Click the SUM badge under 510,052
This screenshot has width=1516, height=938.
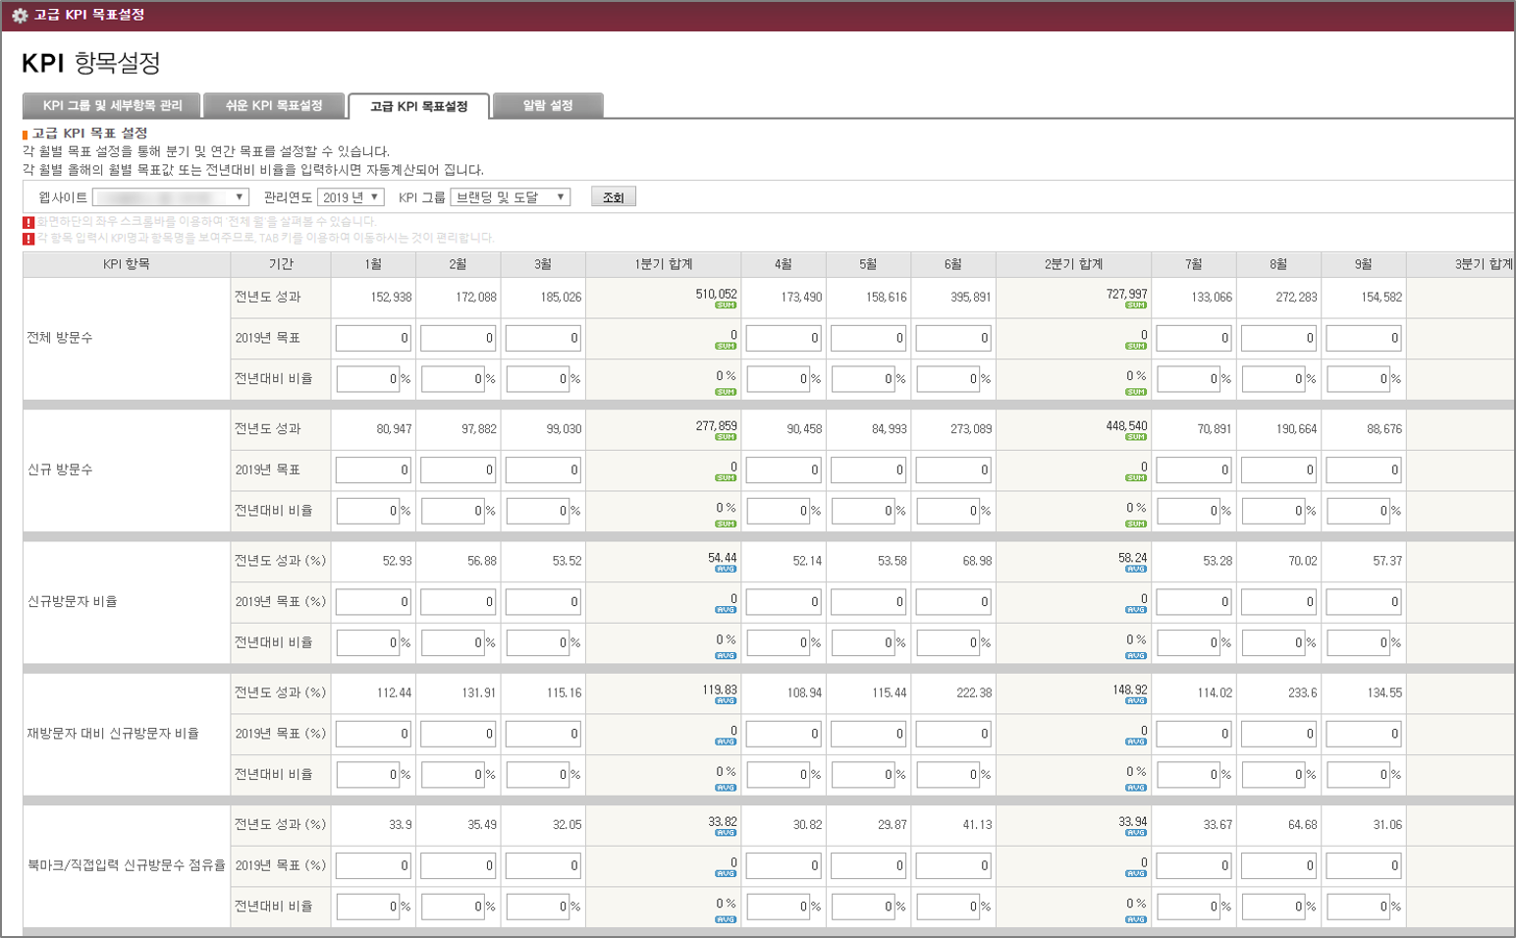726,305
